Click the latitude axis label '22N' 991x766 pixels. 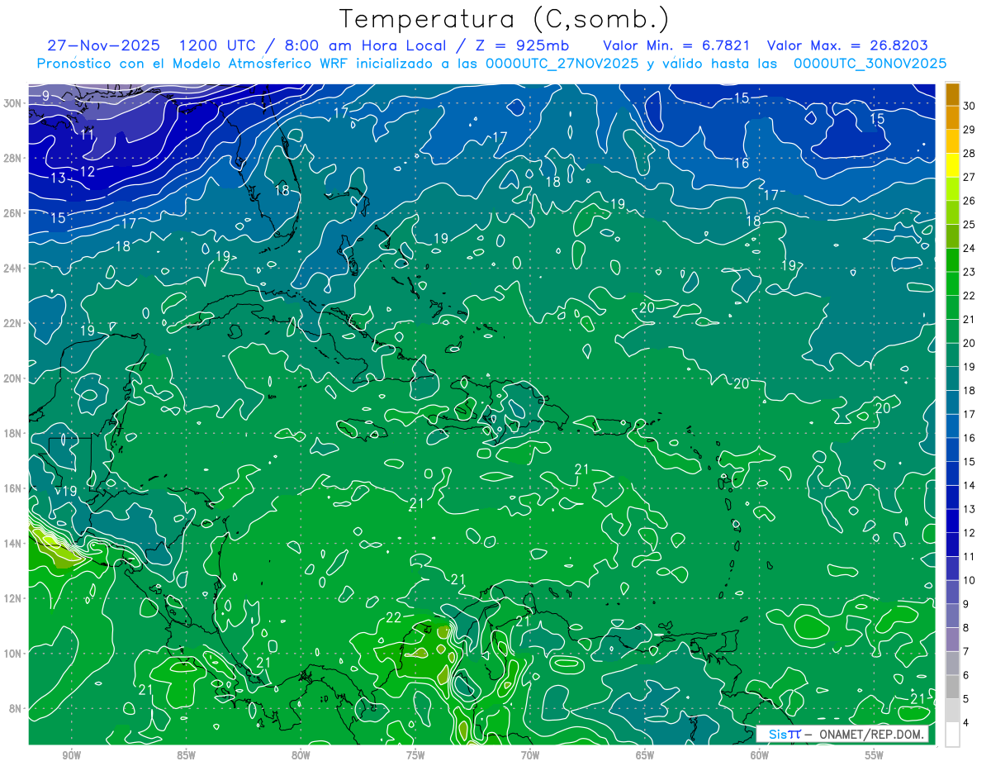(x=12, y=323)
